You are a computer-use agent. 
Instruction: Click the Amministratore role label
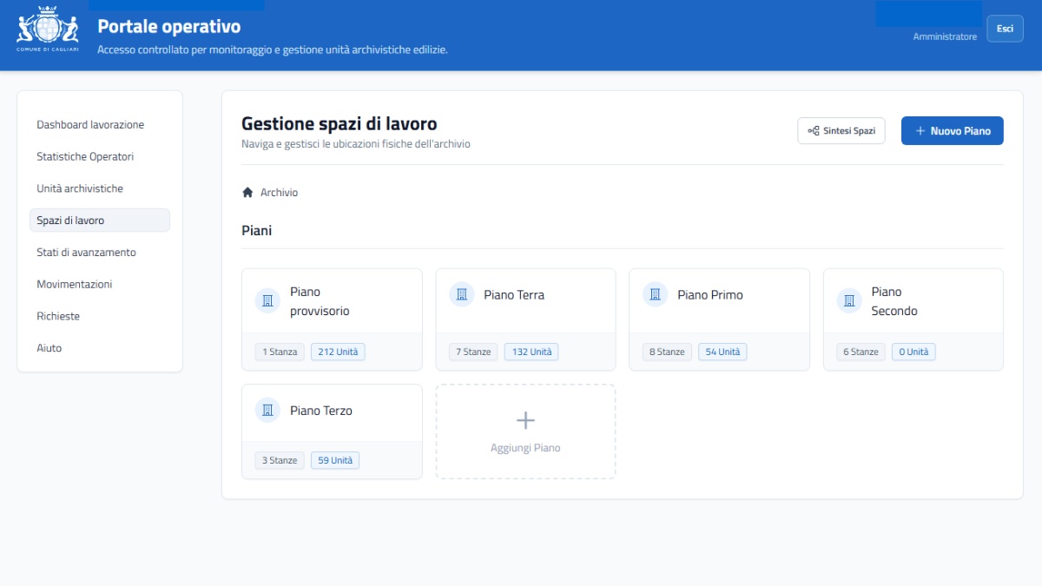pyautogui.click(x=945, y=36)
